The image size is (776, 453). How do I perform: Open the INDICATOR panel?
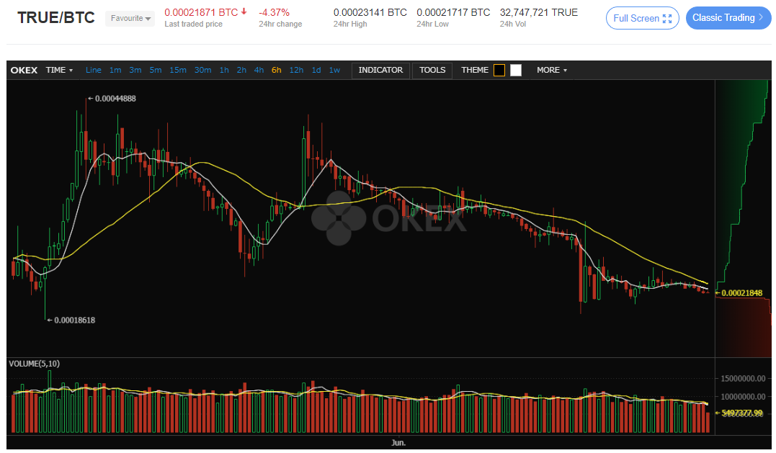[x=380, y=71]
